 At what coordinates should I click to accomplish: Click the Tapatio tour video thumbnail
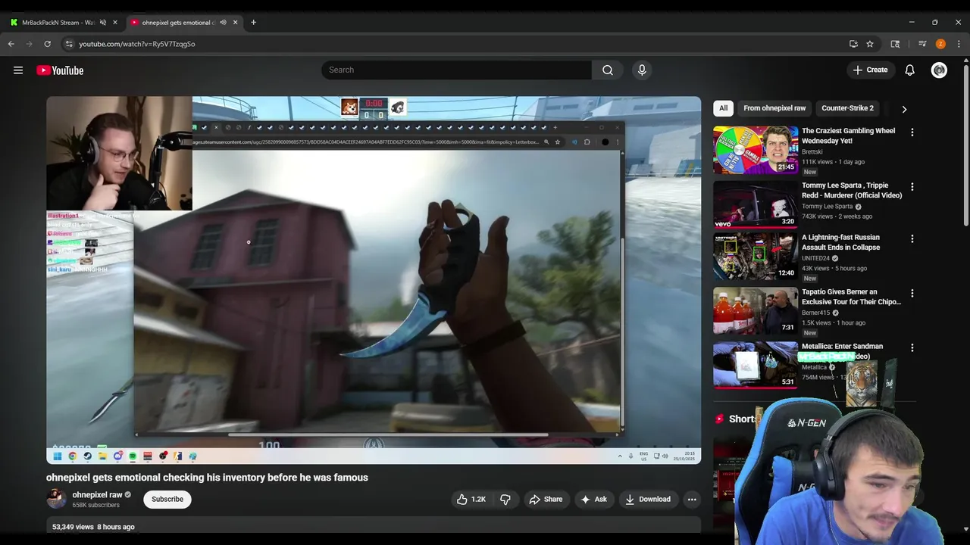point(756,311)
